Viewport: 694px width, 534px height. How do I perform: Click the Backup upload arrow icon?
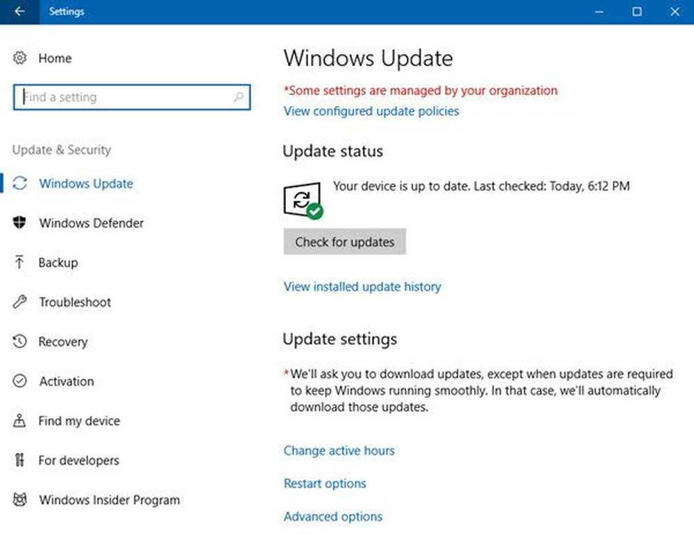tap(19, 262)
